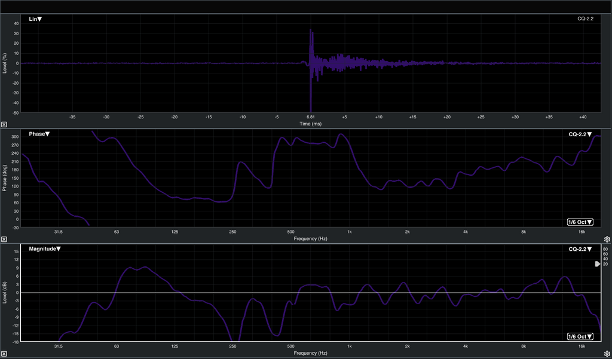This screenshot has height=359, width=612.
Task: Close the Phase graph panel
Action: [x=4, y=239]
